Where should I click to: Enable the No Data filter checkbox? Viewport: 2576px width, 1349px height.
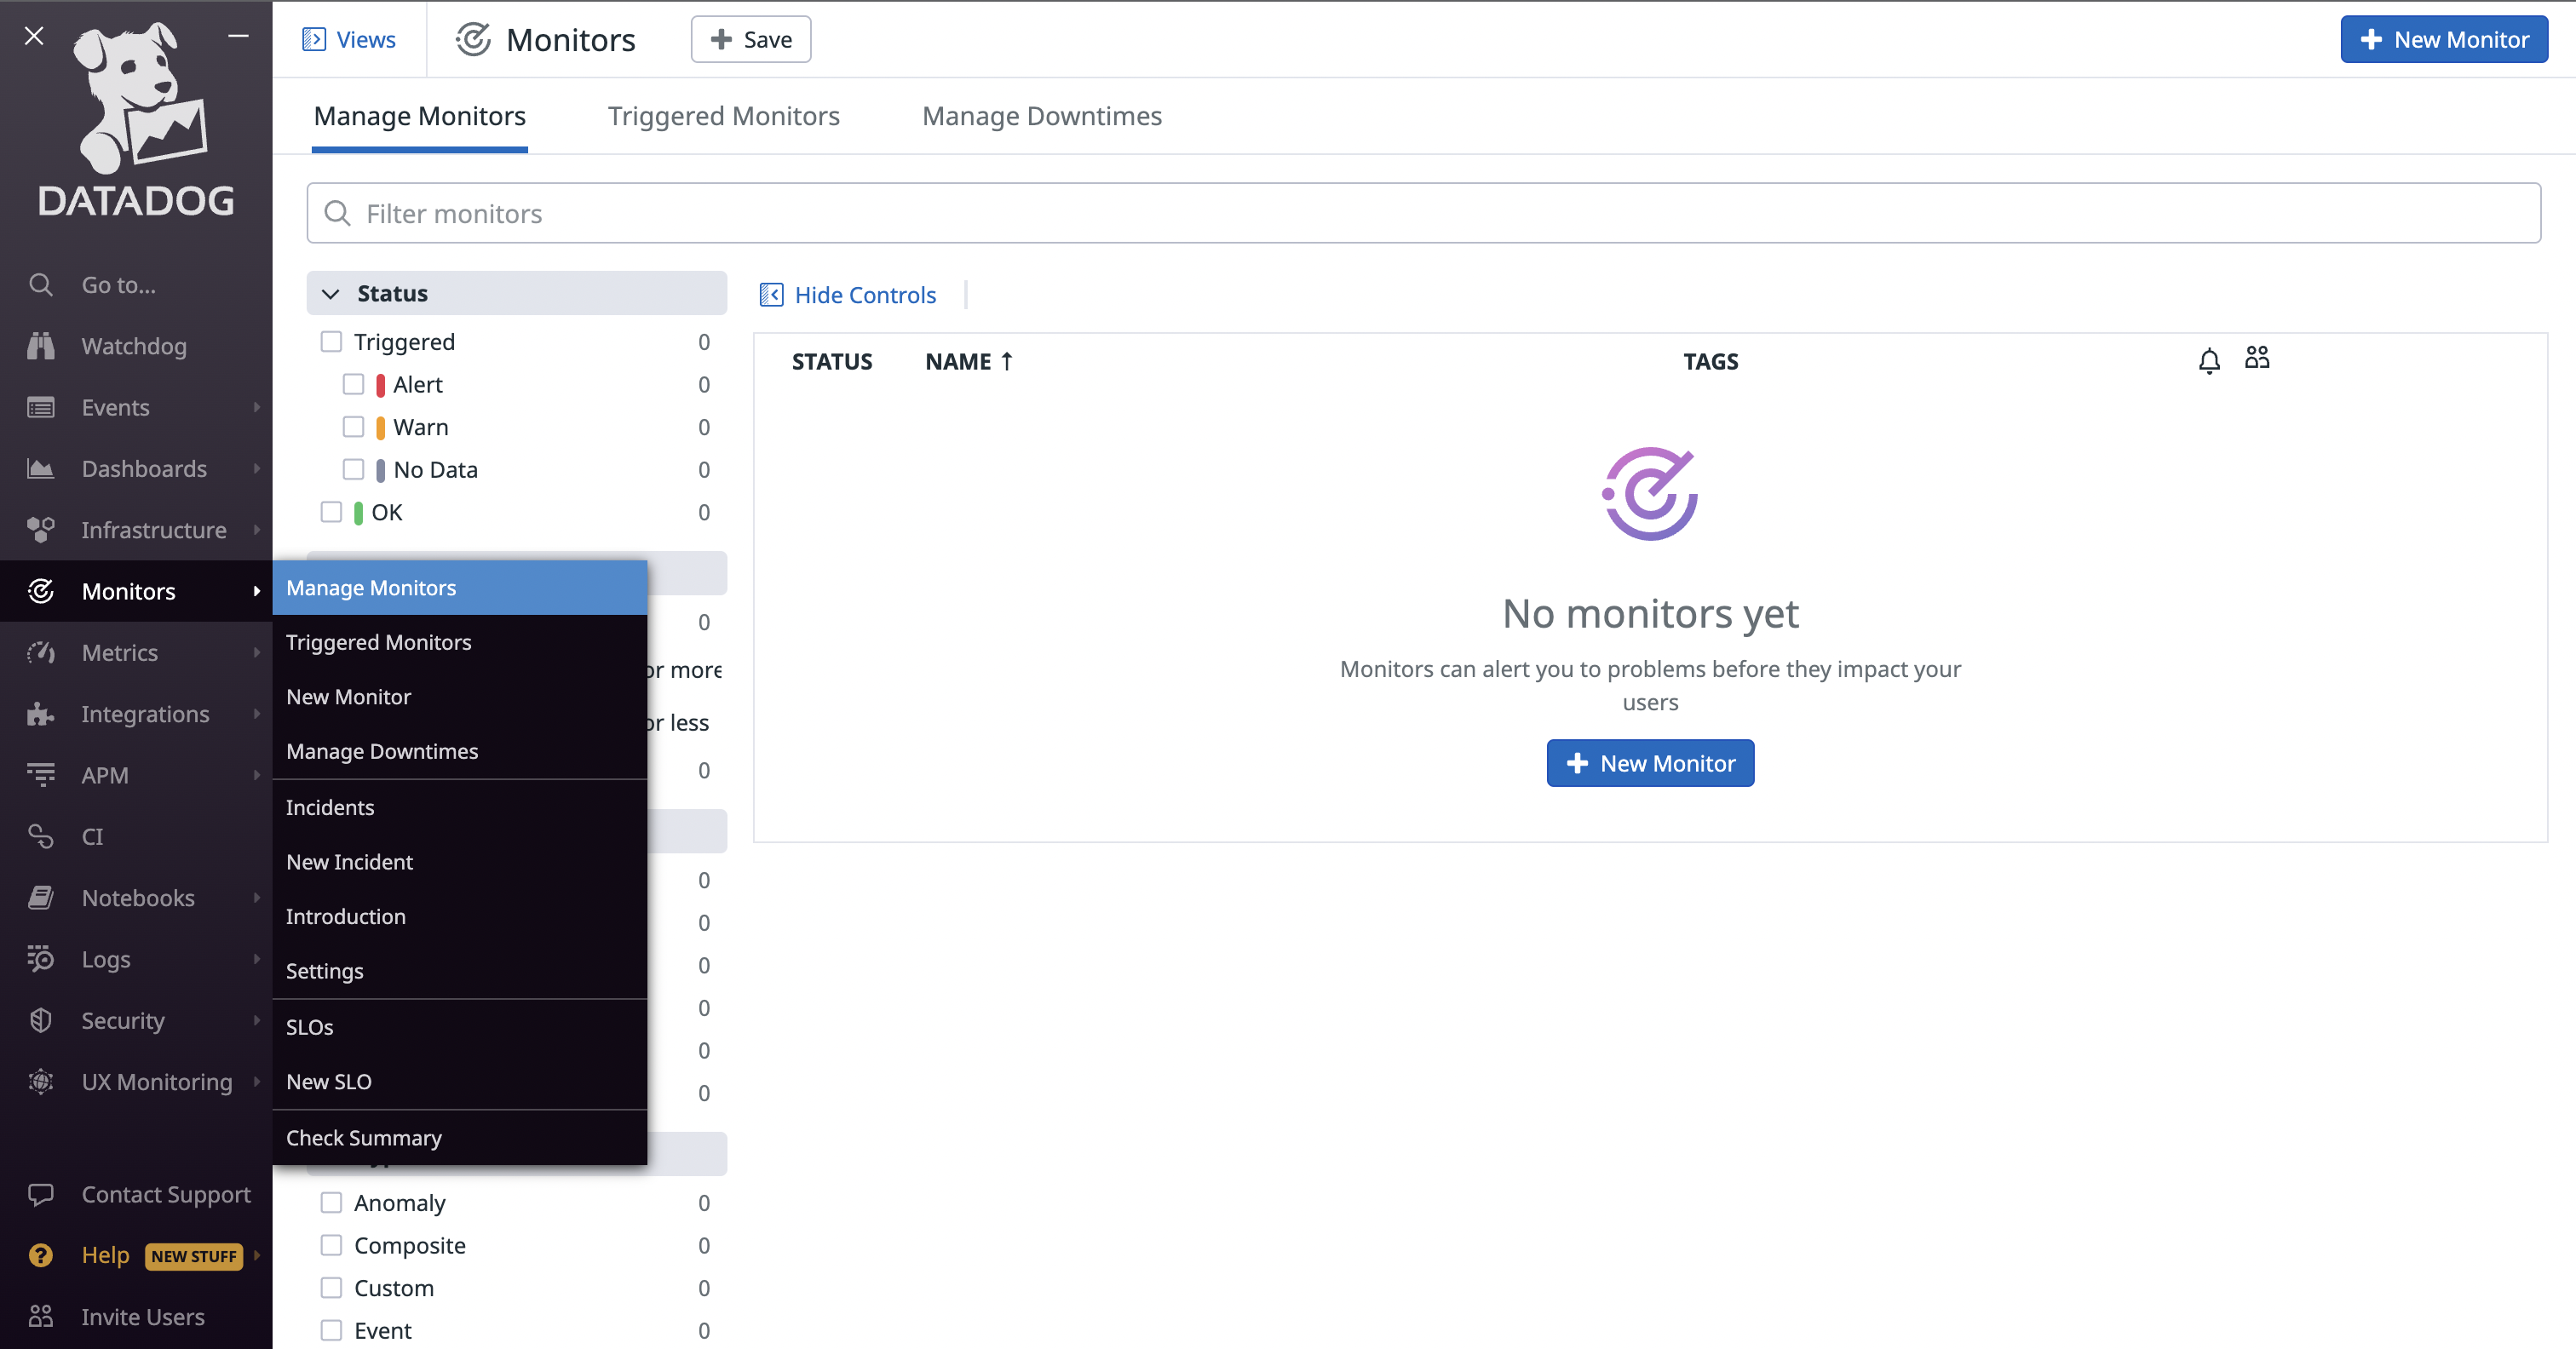[x=353, y=470]
